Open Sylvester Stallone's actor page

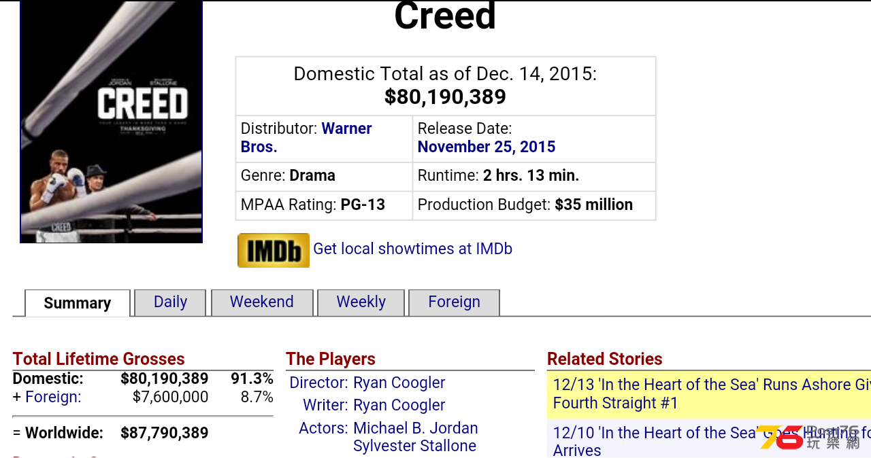414,446
